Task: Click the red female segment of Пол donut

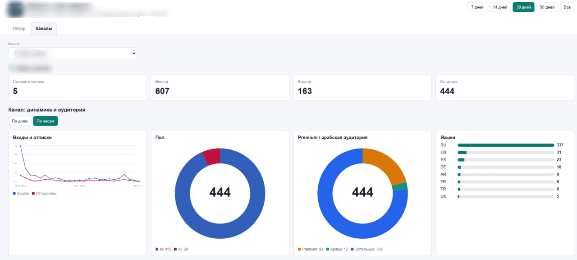Action: [x=212, y=156]
